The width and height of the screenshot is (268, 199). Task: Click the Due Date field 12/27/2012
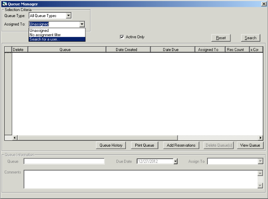pyautogui.click(x=155, y=161)
